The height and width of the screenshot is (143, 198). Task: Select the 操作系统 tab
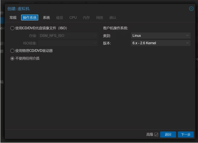coord(30,18)
